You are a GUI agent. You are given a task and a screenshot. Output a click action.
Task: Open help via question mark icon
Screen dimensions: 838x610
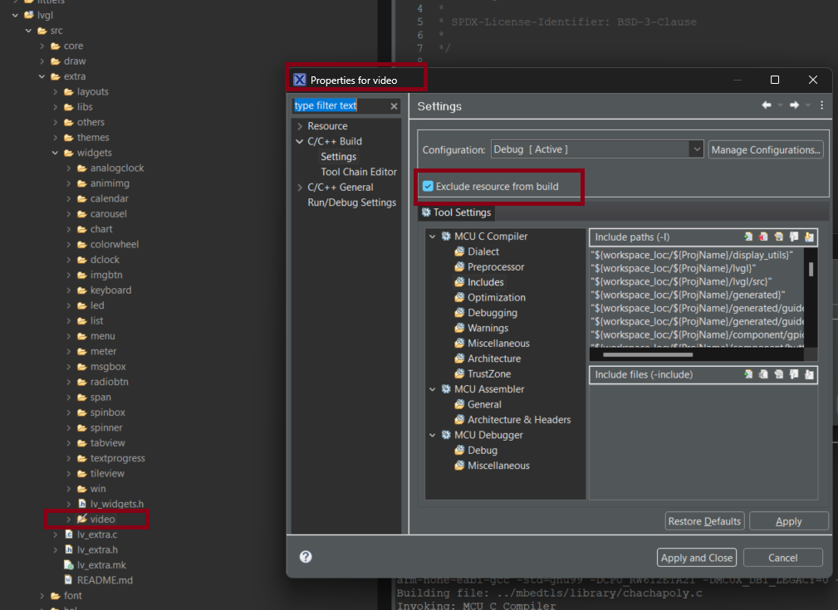click(x=306, y=557)
